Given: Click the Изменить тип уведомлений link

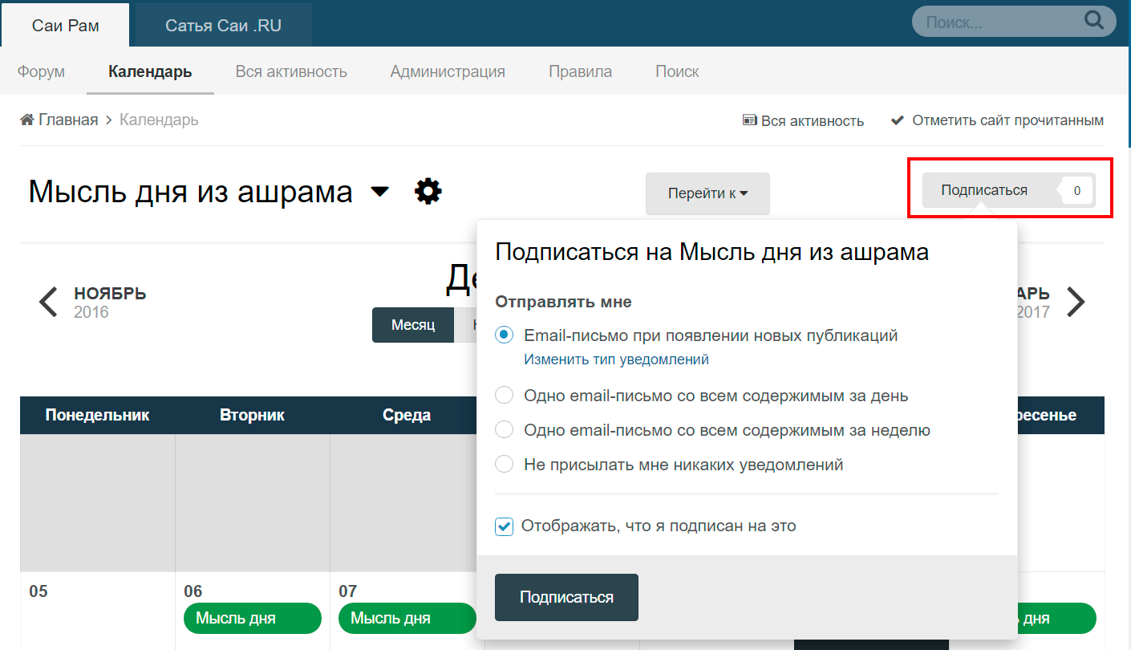Looking at the screenshot, I should pos(616,360).
